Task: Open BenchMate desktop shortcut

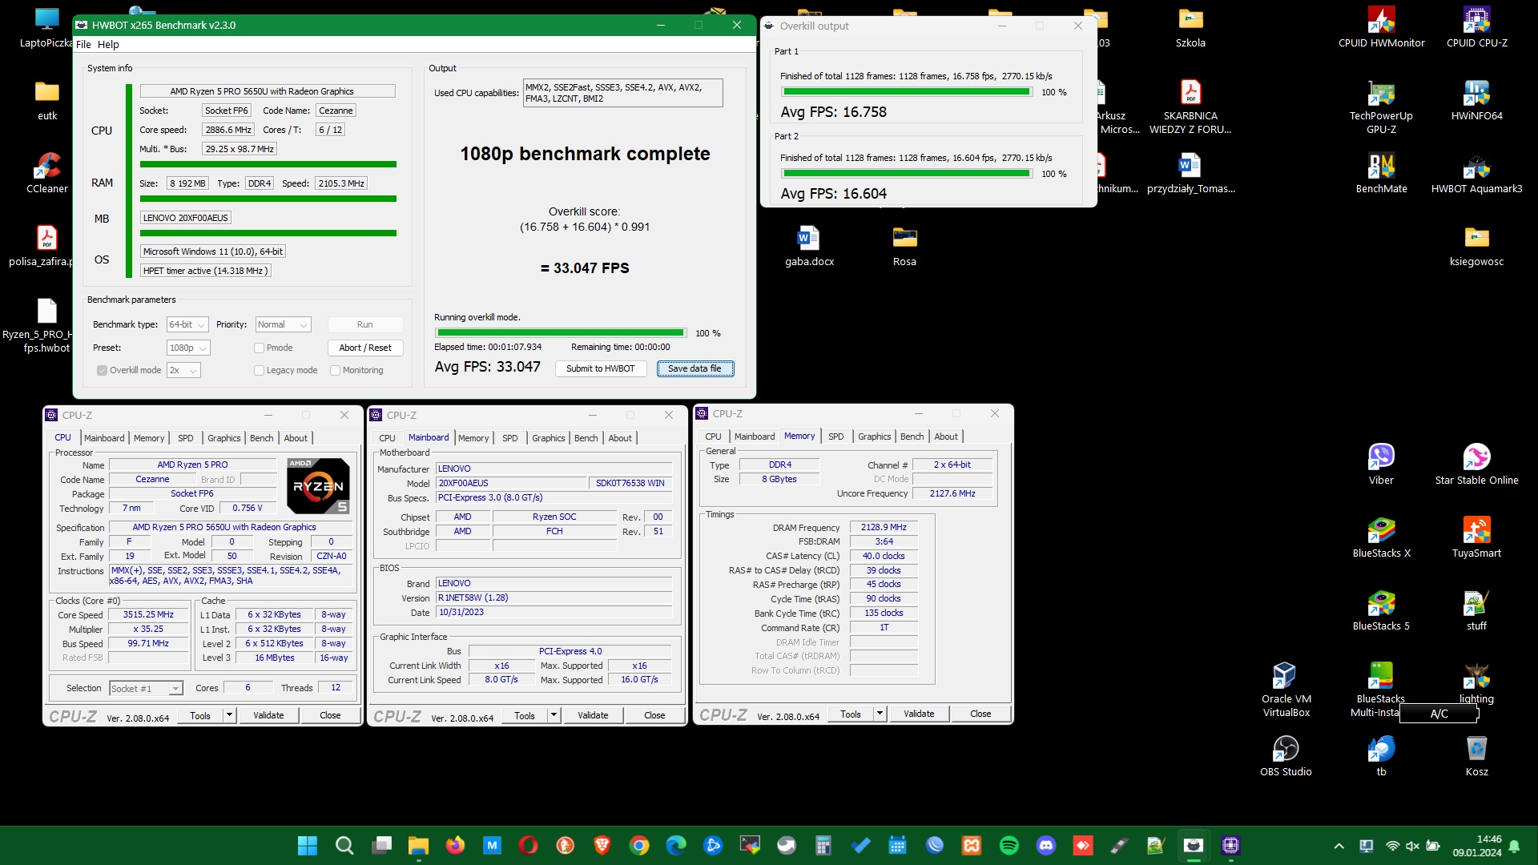Action: [1381, 172]
